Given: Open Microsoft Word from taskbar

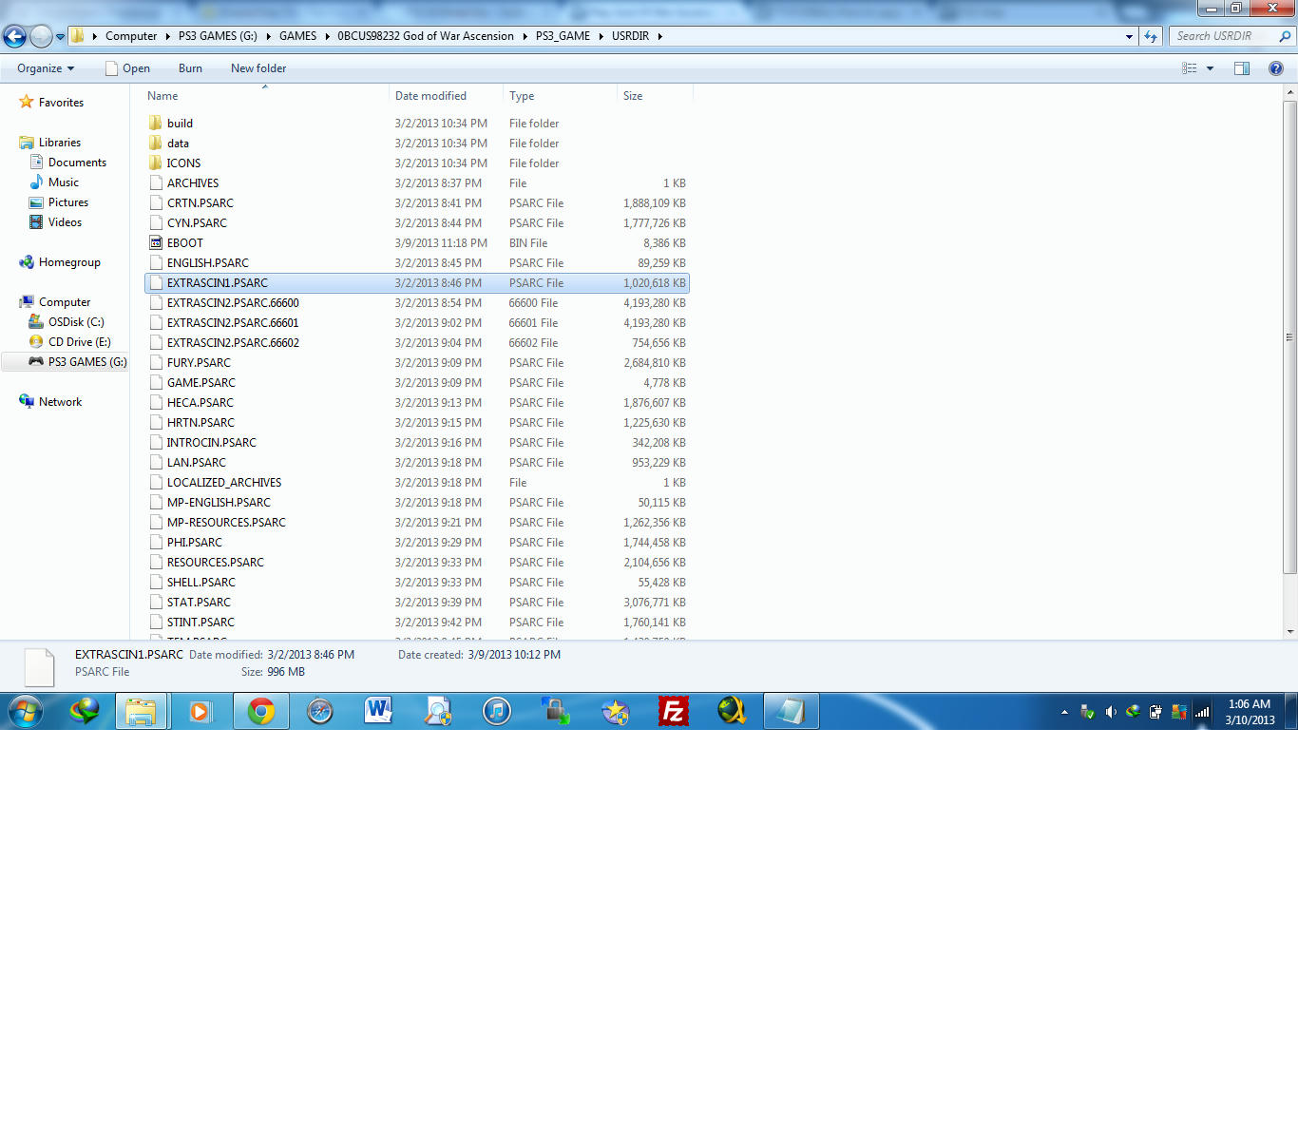Looking at the screenshot, I should click(x=379, y=711).
